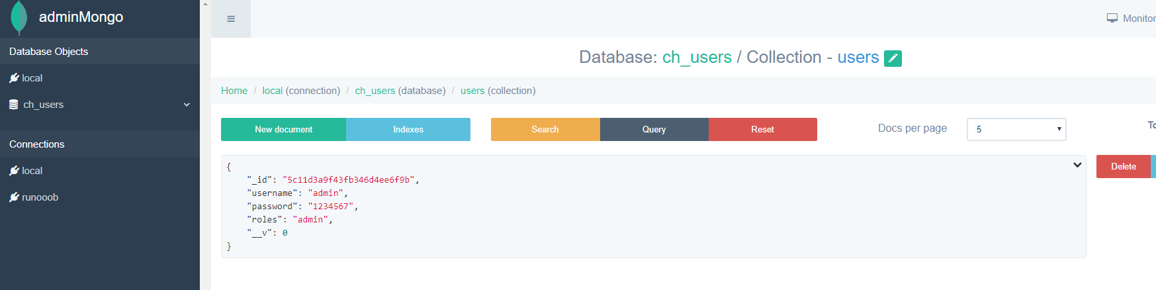Click the green edit collection name icon
The image size is (1156, 290).
(x=893, y=58)
